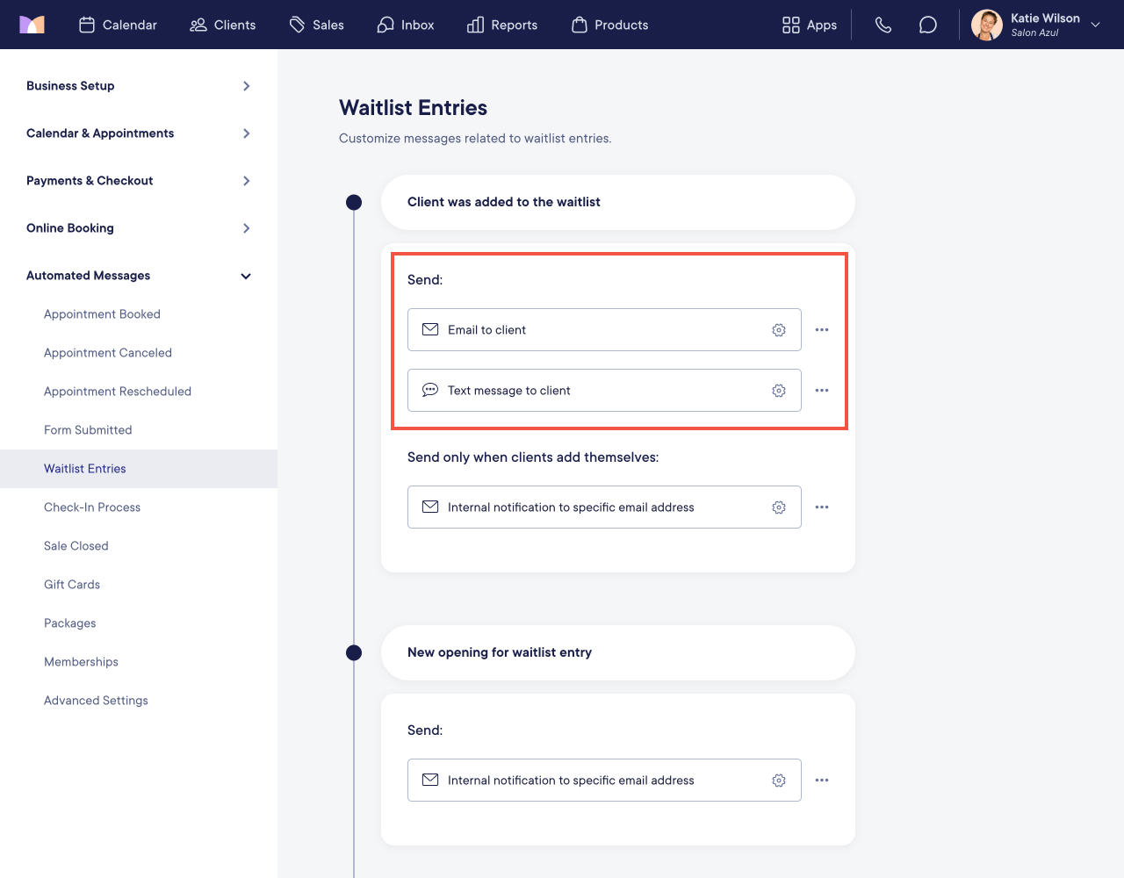Click more options dots beside Email to client

pos(822,330)
